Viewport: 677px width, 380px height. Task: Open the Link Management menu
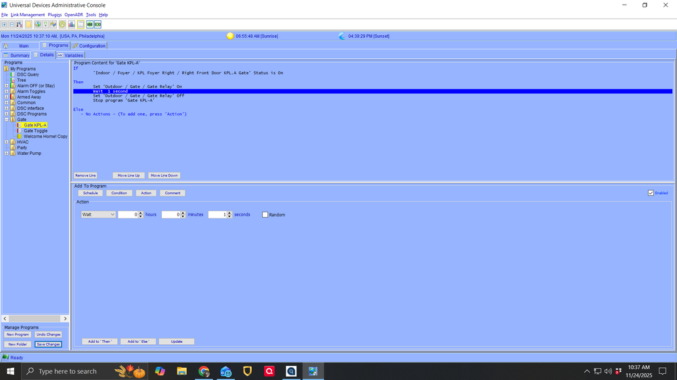[x=28, y=15]
